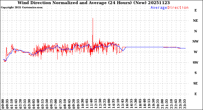Click the 08:10 time axis label
203x110 pixels.
65,104
